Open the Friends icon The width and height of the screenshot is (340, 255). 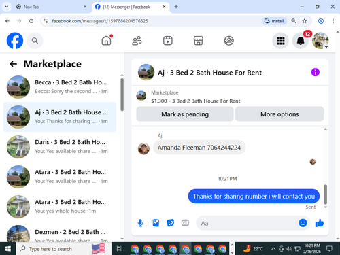[137, 41]
